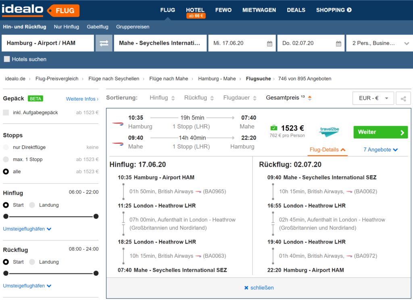413x300 pixels.
Task: Select alle stops radio option
Action: coord(6,171)
